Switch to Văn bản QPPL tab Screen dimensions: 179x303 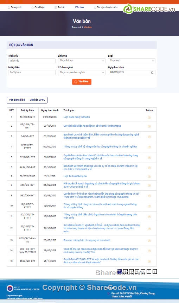click(37, 100)
